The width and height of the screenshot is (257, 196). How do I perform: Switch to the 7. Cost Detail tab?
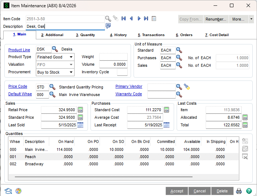[x=217, y=35]
